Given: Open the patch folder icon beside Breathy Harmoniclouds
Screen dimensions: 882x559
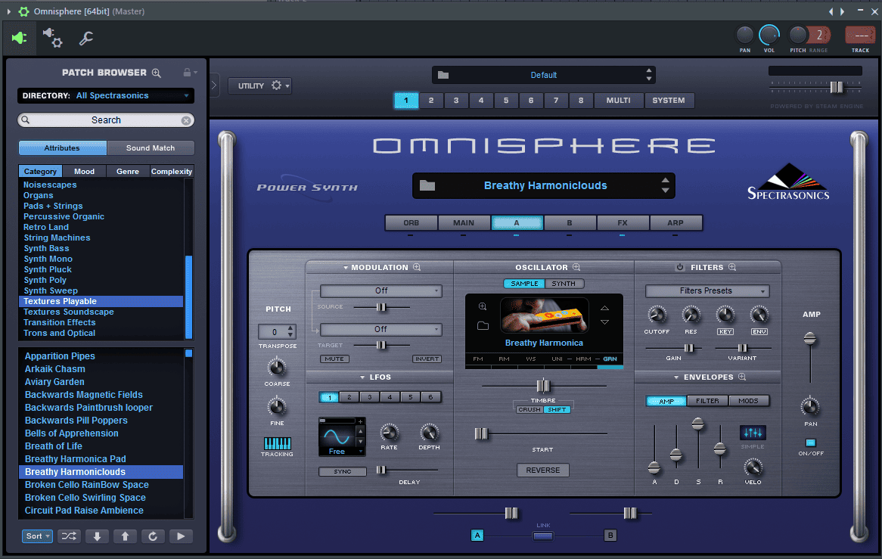Looking at the screenshot, I should click(x=427, y=185).
